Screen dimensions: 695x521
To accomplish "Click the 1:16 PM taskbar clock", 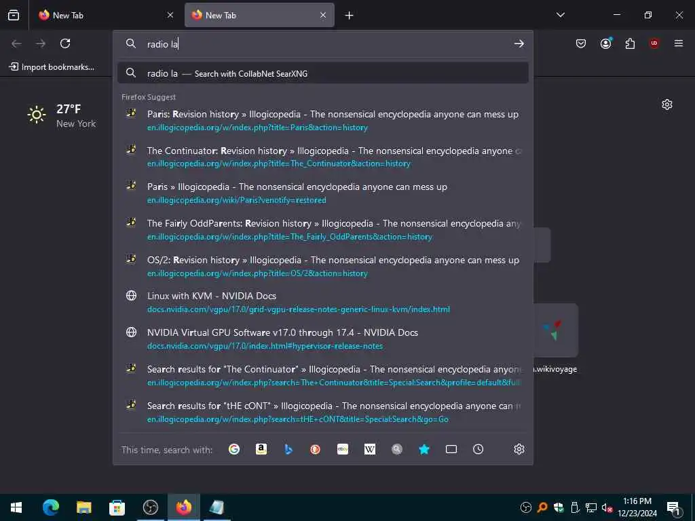I will click(x=637, y=507).
